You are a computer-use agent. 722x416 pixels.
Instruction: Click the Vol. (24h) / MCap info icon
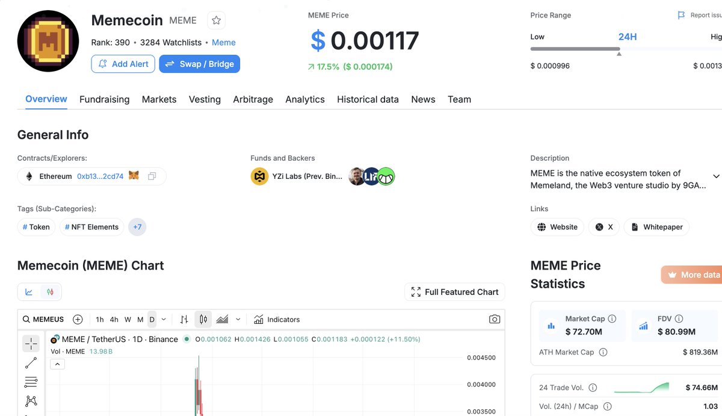[x=607, y=406]
